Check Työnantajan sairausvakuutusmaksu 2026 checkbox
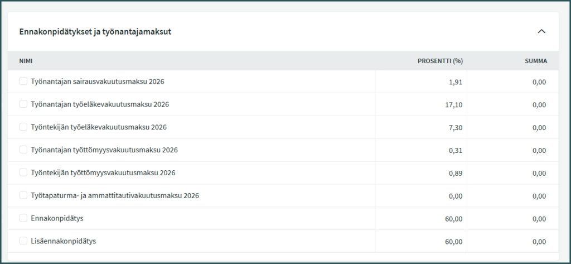This screenshot has height=264, width=571. [23, 81]
